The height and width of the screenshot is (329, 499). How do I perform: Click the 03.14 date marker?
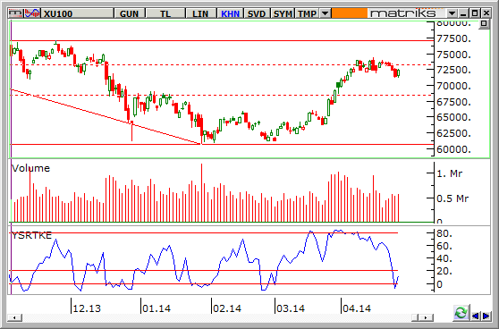point(291,308)
